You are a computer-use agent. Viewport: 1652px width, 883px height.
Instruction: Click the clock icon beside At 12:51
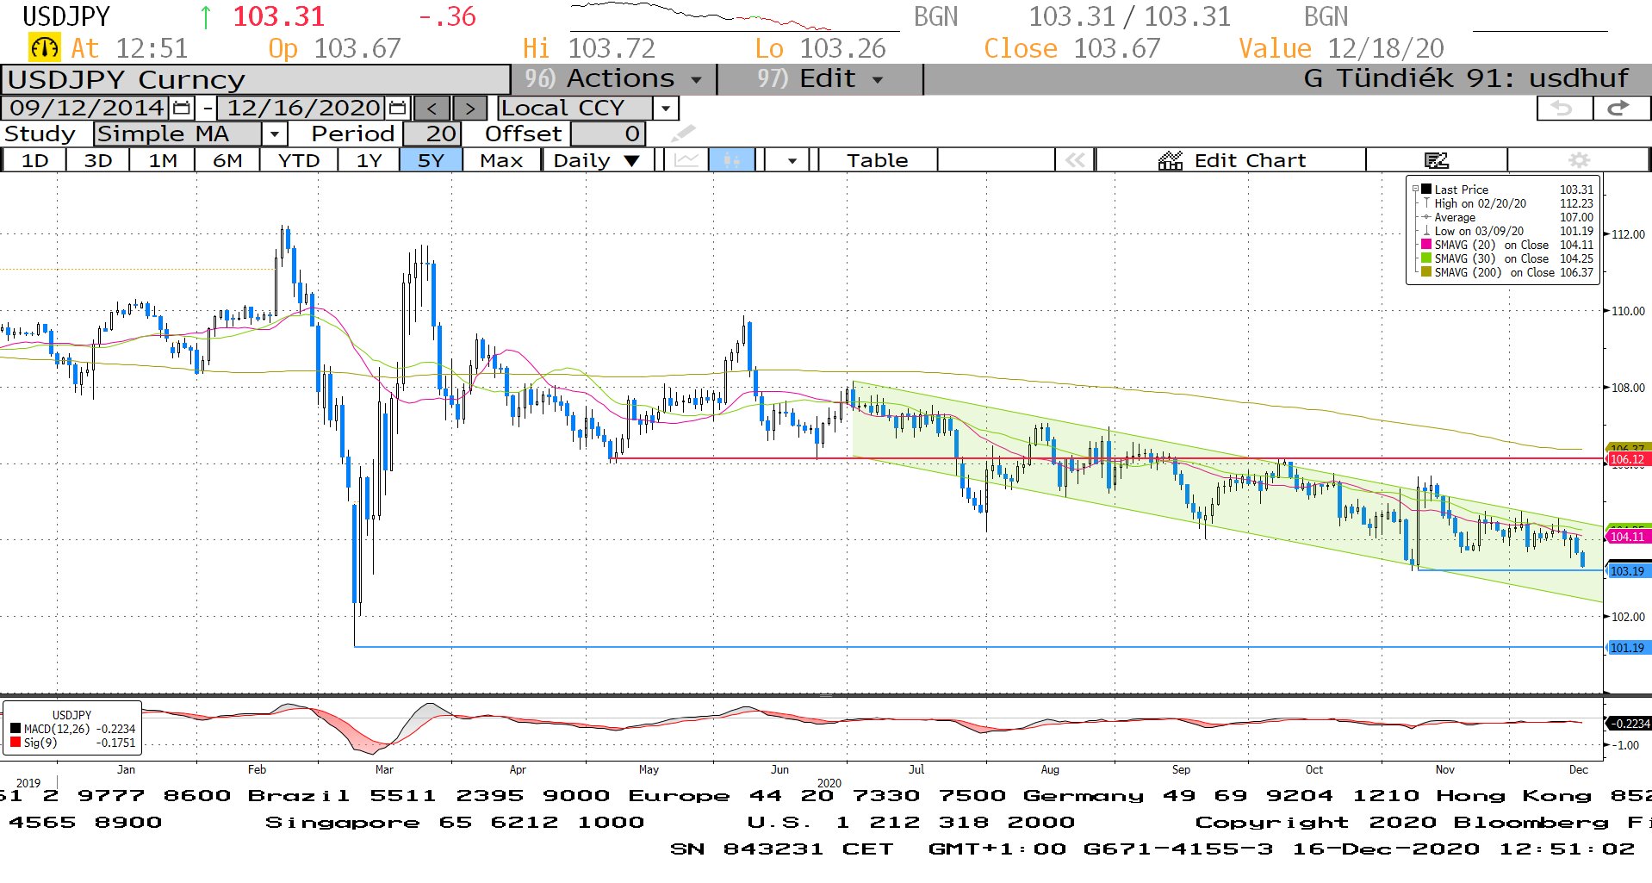click(x=44, y=47)
